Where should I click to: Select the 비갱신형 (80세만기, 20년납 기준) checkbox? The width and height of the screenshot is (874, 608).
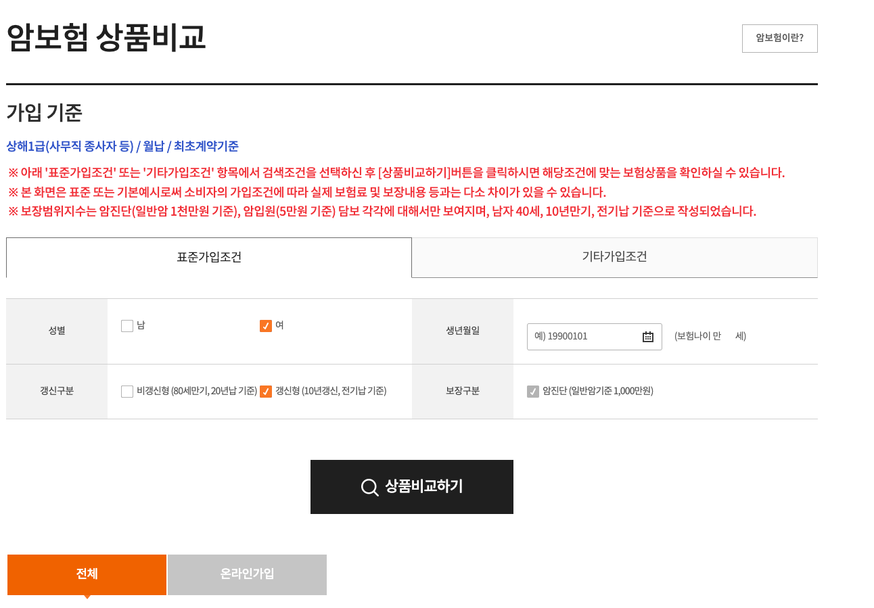pyautogui.click(x=127, y=392)
